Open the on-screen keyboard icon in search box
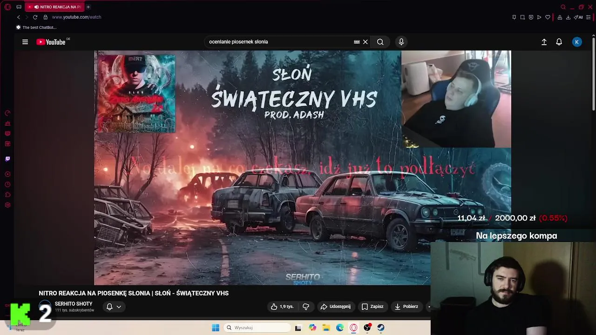Screen dimensions: 596x335 tap(357, 42)
